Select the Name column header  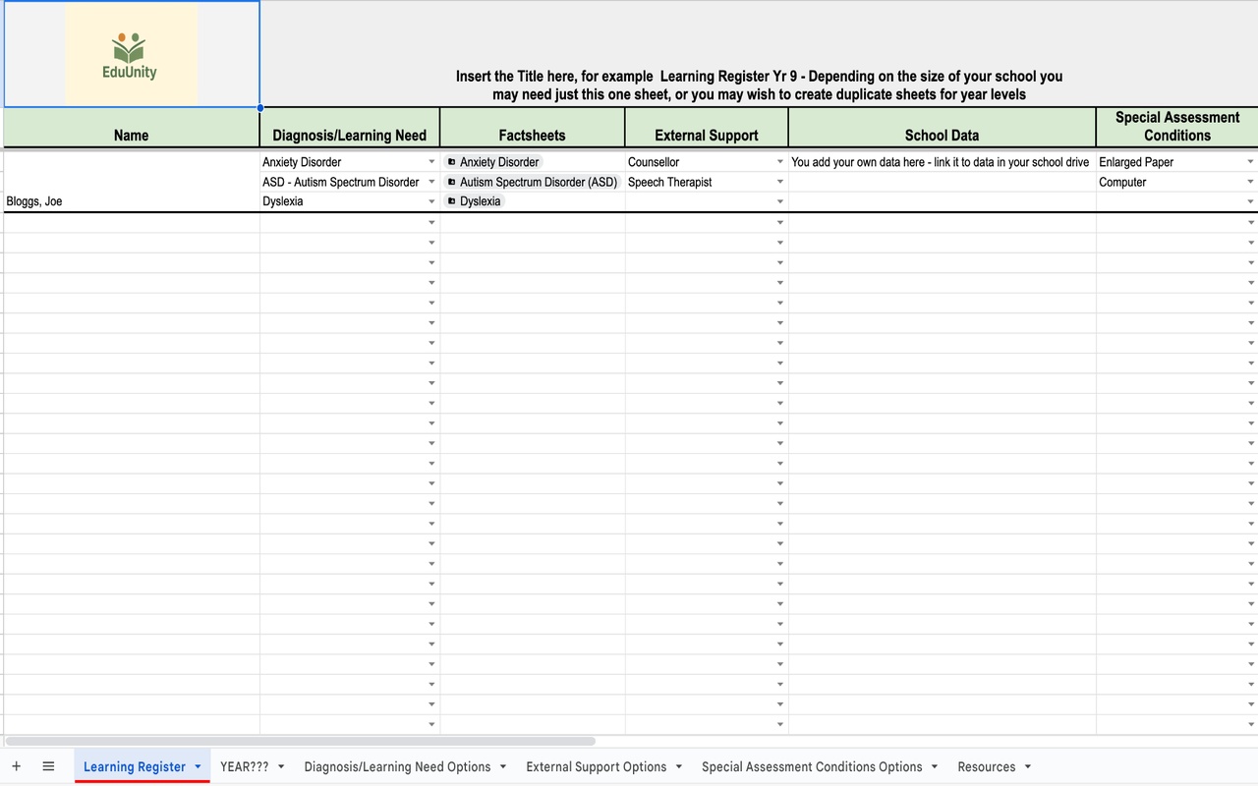[x=132, y=127]
